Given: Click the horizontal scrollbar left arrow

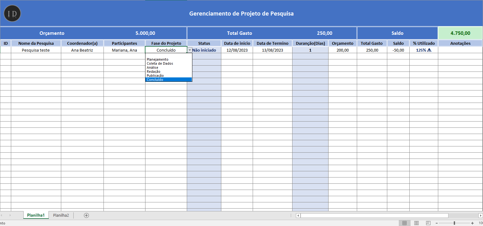Looking at the screenshot, I should click(x=298, y=215).
